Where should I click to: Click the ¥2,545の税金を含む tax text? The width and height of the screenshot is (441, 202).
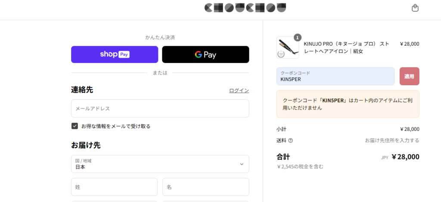[300, 167]
